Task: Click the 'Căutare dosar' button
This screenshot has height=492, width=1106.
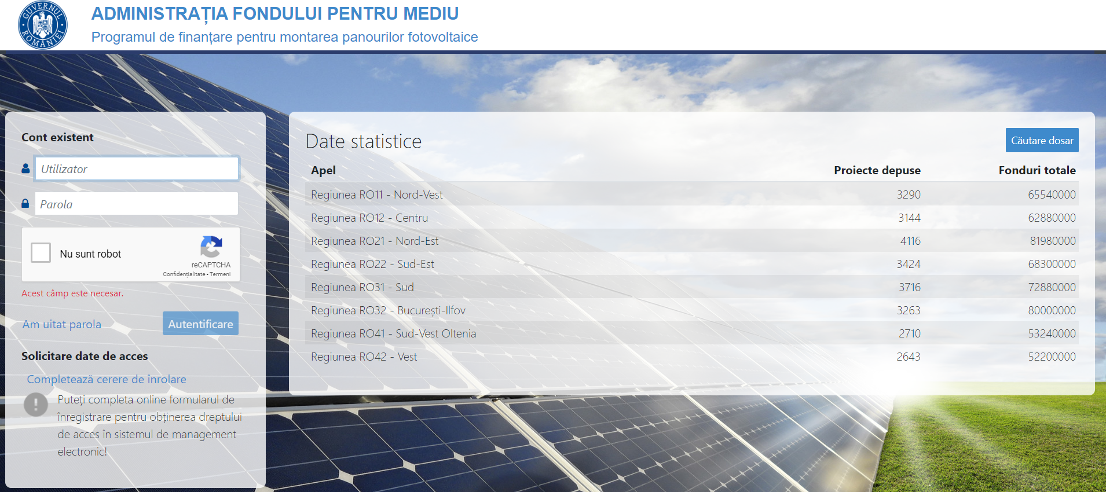Action: [x=1042, y=140]
